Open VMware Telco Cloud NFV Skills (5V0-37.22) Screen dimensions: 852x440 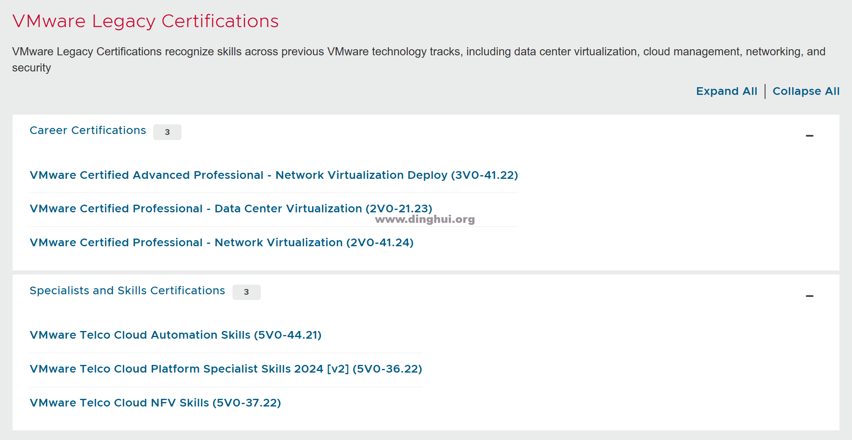pyautogui.click(x=155, y=403)
